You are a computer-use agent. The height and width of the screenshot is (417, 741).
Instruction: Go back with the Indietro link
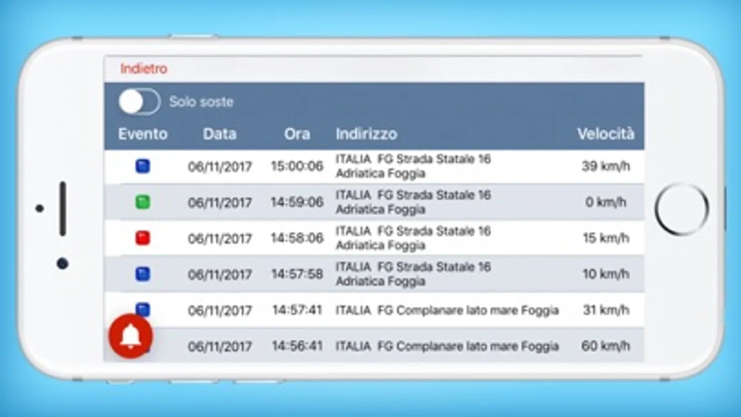pos(144,69)
